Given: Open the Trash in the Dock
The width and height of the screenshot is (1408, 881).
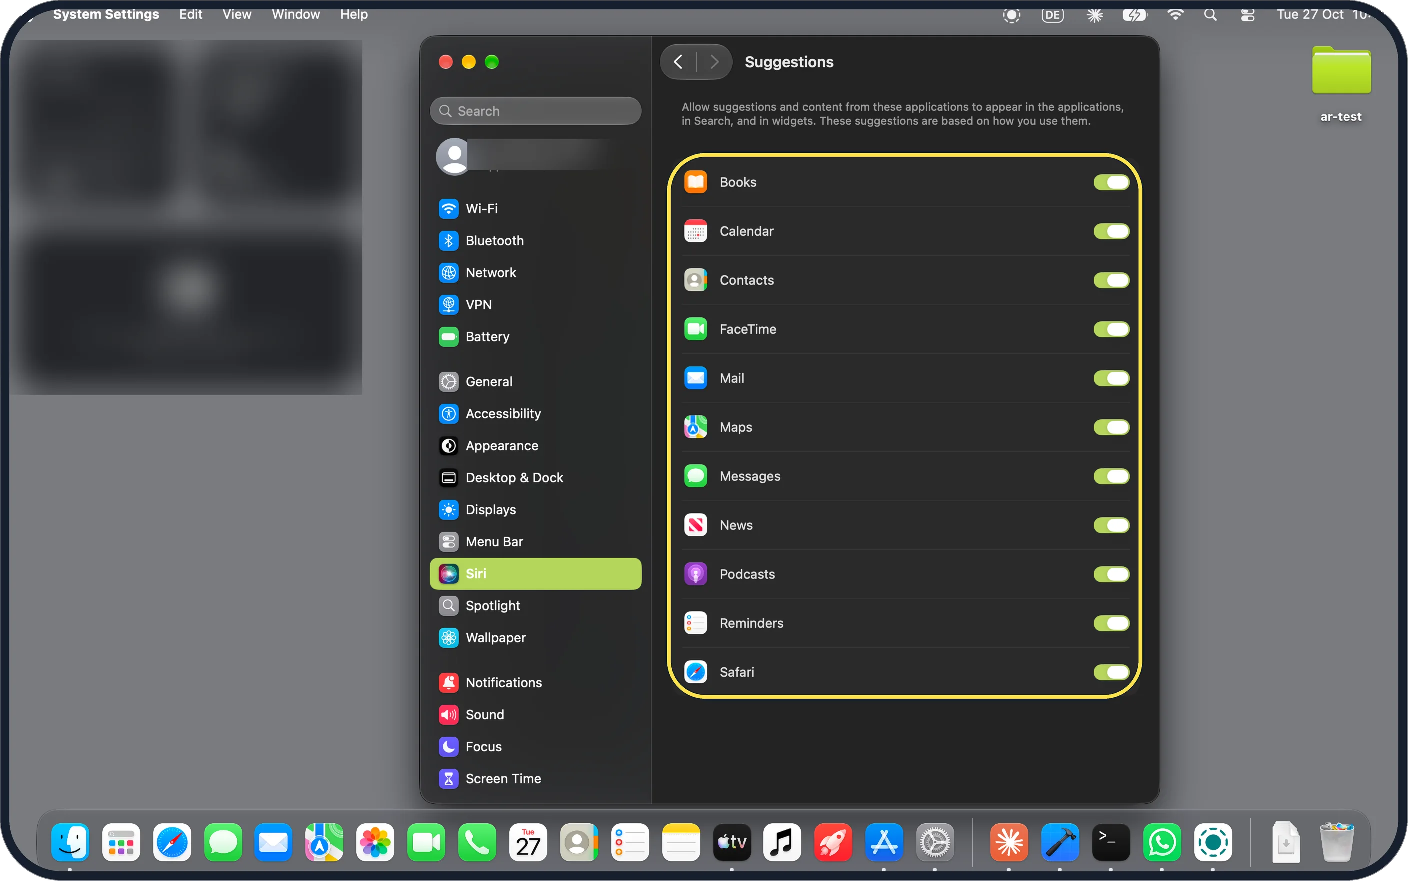Looking at the screenshot, I should click(x=1337, y=842).
